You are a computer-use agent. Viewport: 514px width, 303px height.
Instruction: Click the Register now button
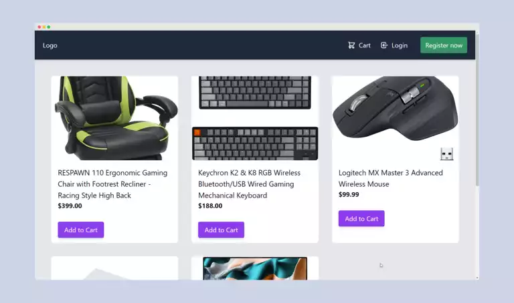[444, 45]
